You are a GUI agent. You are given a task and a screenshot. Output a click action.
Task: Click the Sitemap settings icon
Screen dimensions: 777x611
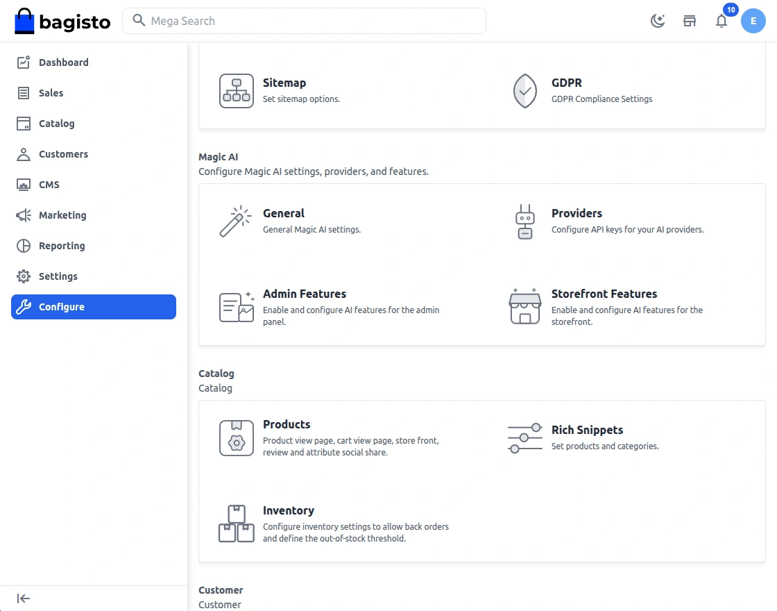236,90
